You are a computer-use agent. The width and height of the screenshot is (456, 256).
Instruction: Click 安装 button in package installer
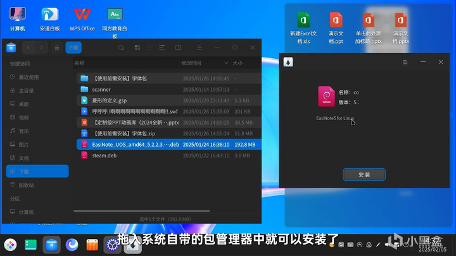[364, 174]
